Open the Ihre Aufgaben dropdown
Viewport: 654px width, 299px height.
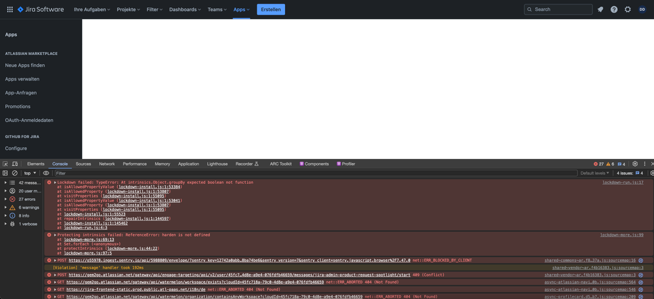click(x=92, y=9)
